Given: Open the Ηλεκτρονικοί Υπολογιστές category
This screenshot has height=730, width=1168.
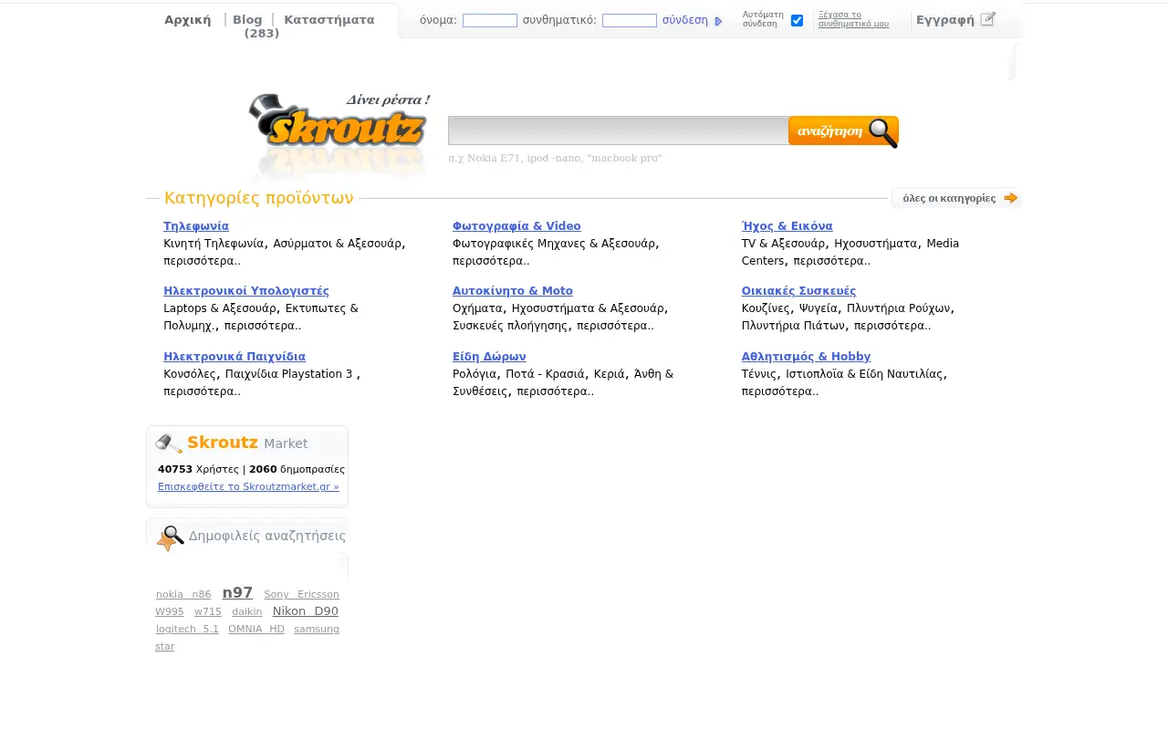Looking at the screenshot, I should 246,291.
